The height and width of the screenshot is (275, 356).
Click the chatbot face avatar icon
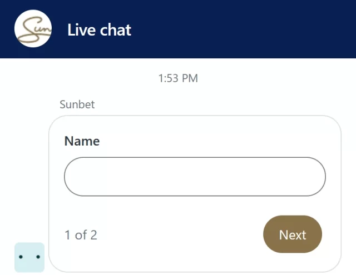pos(29,257)
